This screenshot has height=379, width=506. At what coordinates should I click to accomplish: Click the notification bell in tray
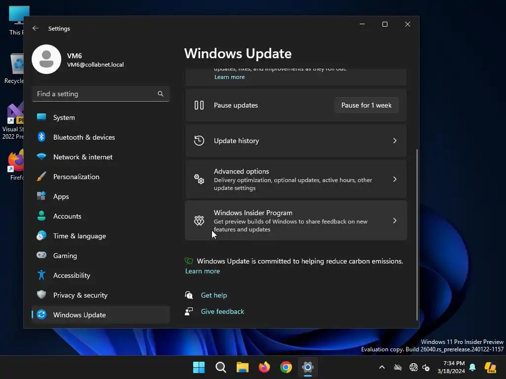point(472,367)
